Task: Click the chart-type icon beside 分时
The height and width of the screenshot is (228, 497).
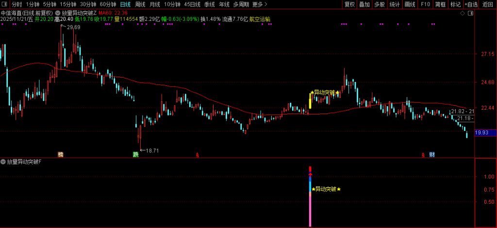Action: [x=5, y=4]
